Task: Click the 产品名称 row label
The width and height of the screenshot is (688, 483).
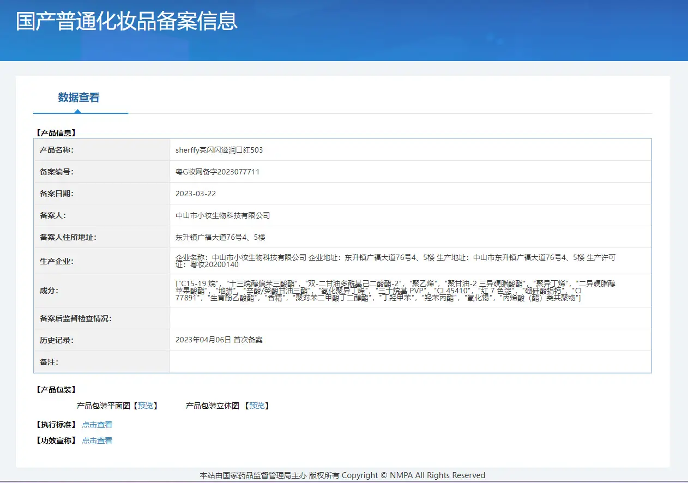Action: pyautogui.click(x=57, y=150)
